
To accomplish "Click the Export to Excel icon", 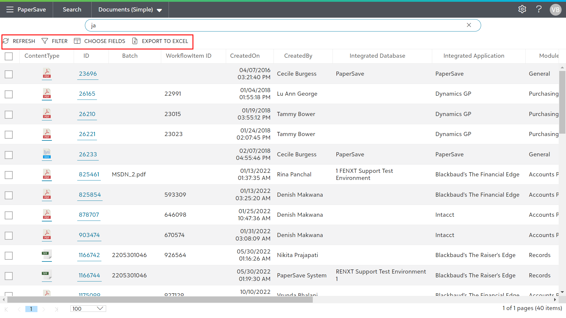I will pos(135,41).
